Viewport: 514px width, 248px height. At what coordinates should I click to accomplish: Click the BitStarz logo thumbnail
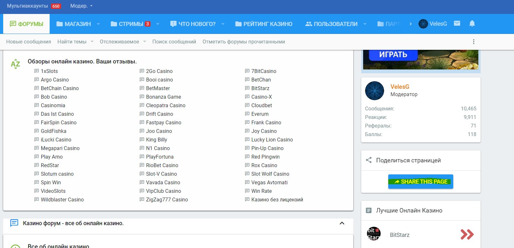coord(374,234)
